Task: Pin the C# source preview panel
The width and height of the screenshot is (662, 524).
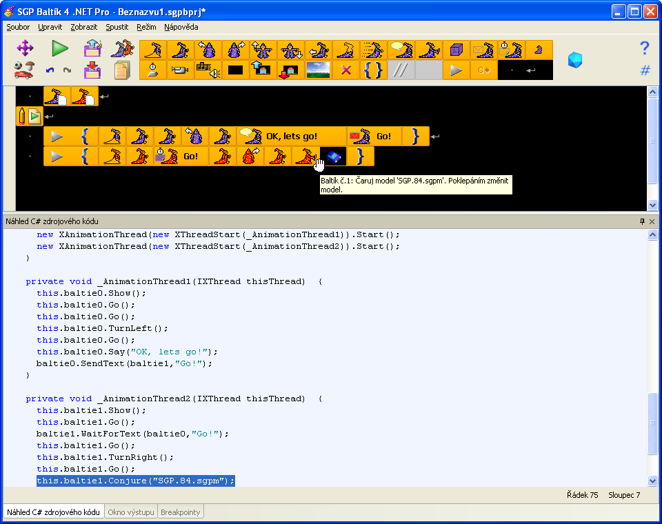Action: [x=642, y=221]
